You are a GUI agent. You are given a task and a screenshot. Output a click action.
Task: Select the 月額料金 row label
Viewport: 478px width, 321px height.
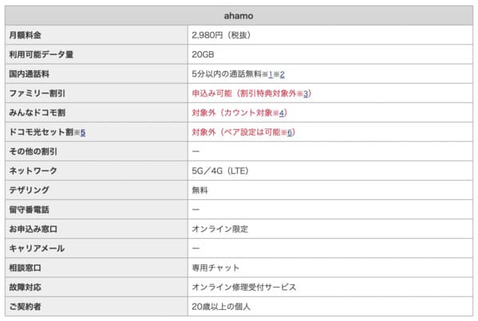tap(97, 35)
